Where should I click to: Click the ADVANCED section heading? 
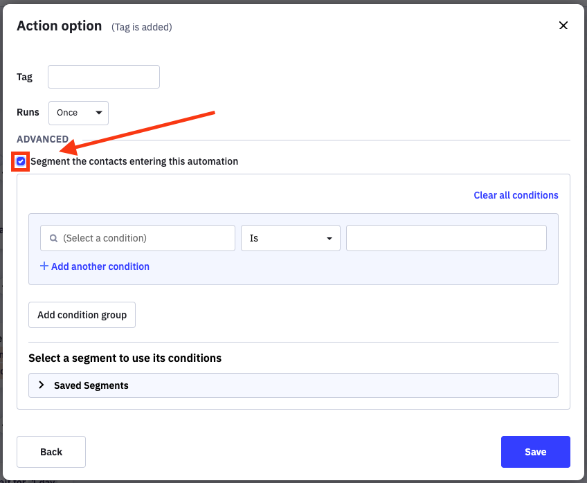[x=43, y=139]
